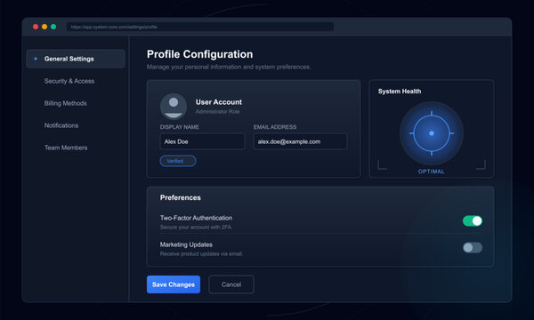
Task: Click the Profile Configuration heading
Action: [200, 54]
